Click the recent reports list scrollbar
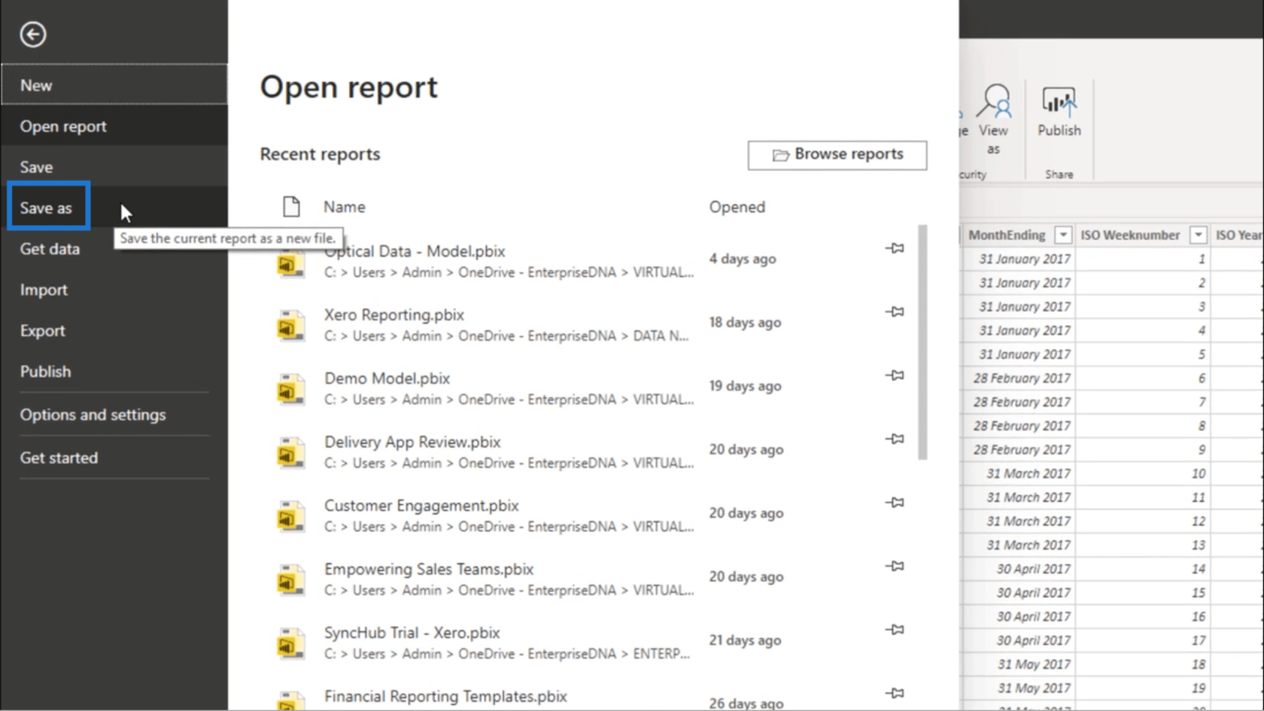Viewport: 1264px width, 711px height. [922, 342]
